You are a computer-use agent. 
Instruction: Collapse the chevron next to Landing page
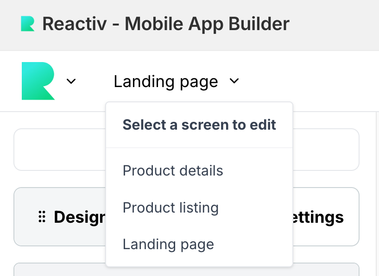[x=234, y=82]
